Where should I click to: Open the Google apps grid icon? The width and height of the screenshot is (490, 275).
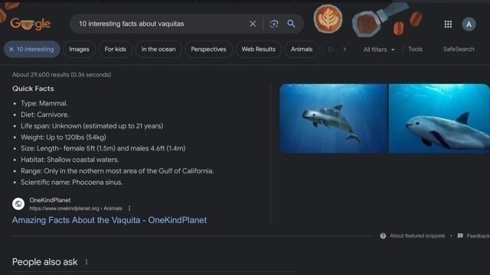pyautogui.click(x=448, y=24)
